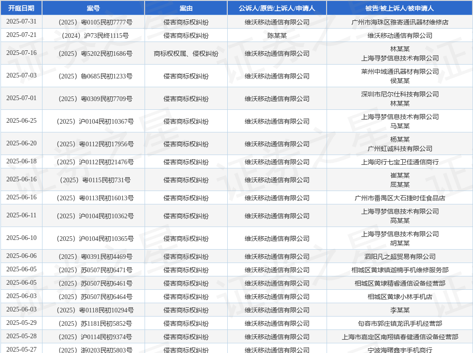Select the date 2025-06-20
This screenshot has height=353, width=473.
click(21, 143)
